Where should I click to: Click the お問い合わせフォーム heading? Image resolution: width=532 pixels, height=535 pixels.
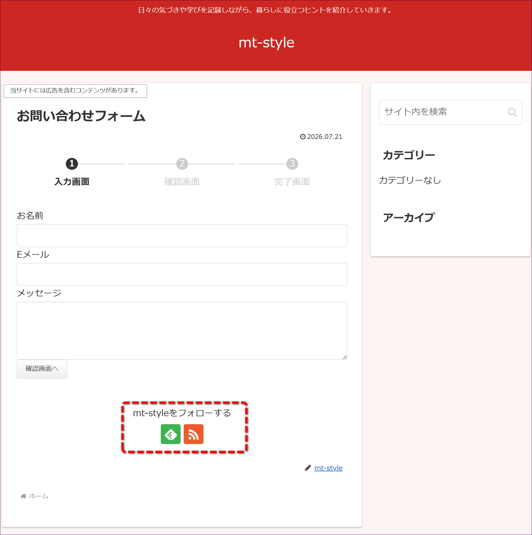tap(81, 116)
